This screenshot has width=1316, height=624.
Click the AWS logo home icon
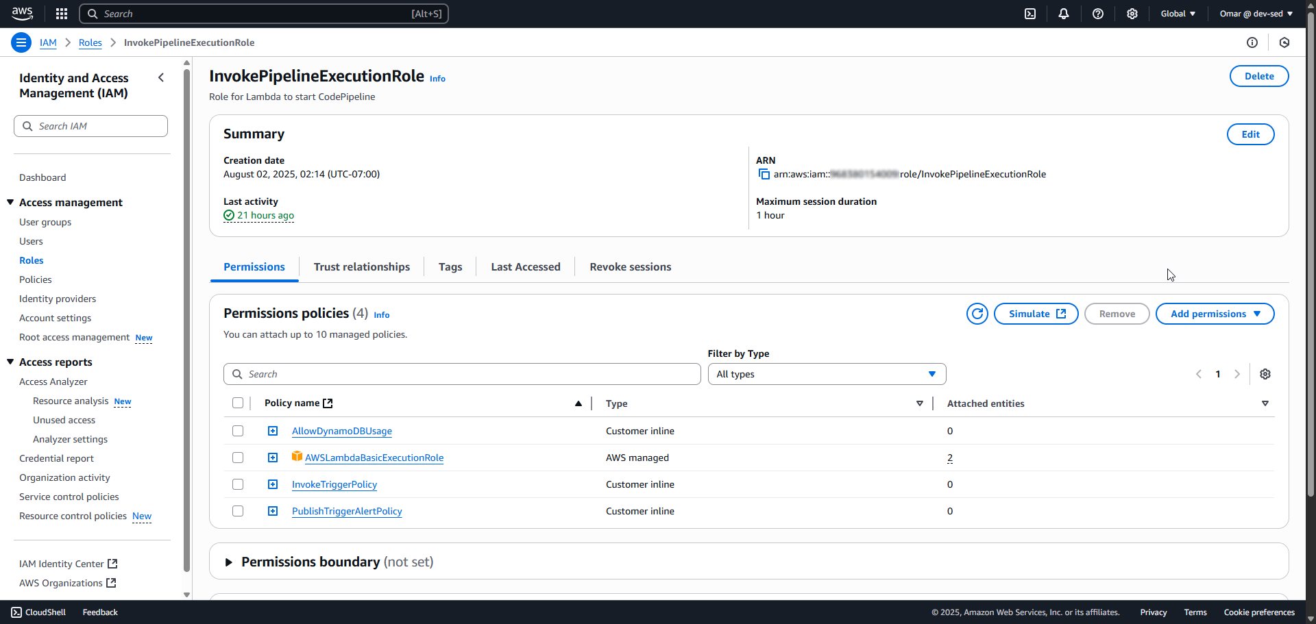(22, 14)
